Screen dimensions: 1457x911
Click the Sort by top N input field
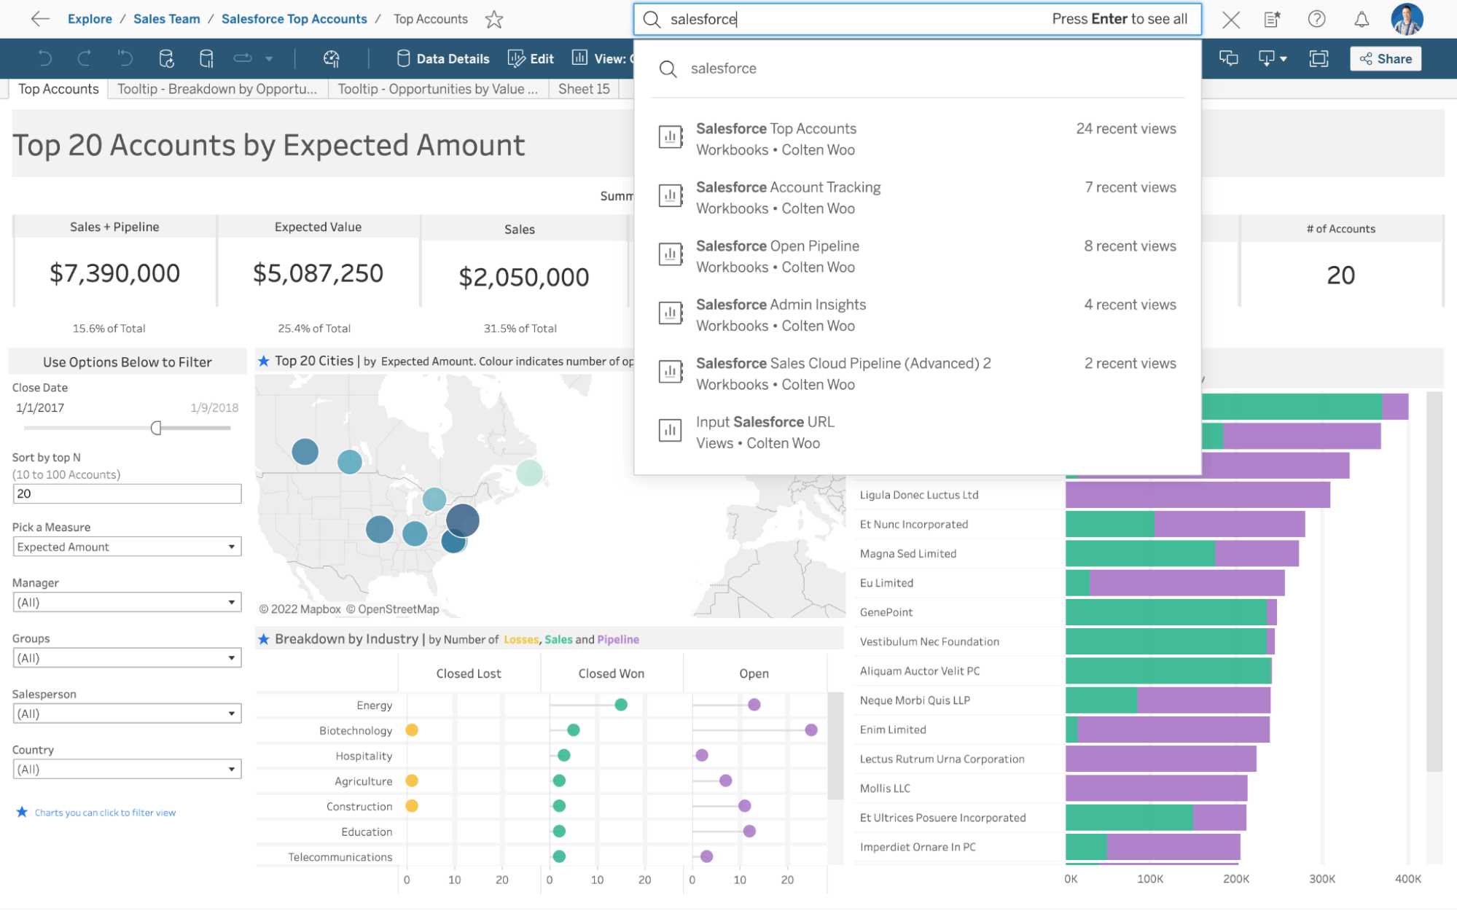click(127, 493)
